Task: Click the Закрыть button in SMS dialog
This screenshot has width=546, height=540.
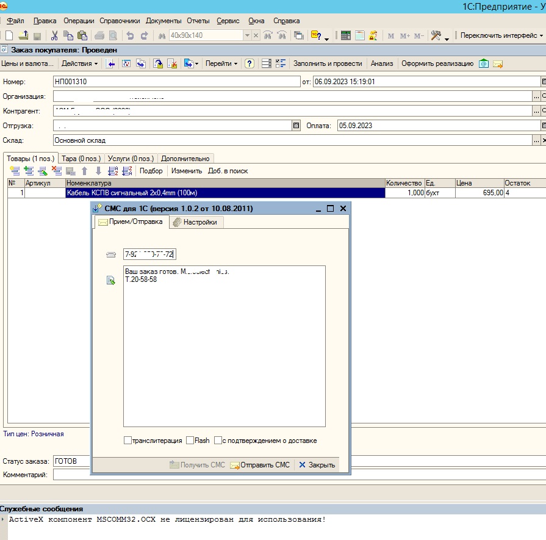Action: pos(317,465)
